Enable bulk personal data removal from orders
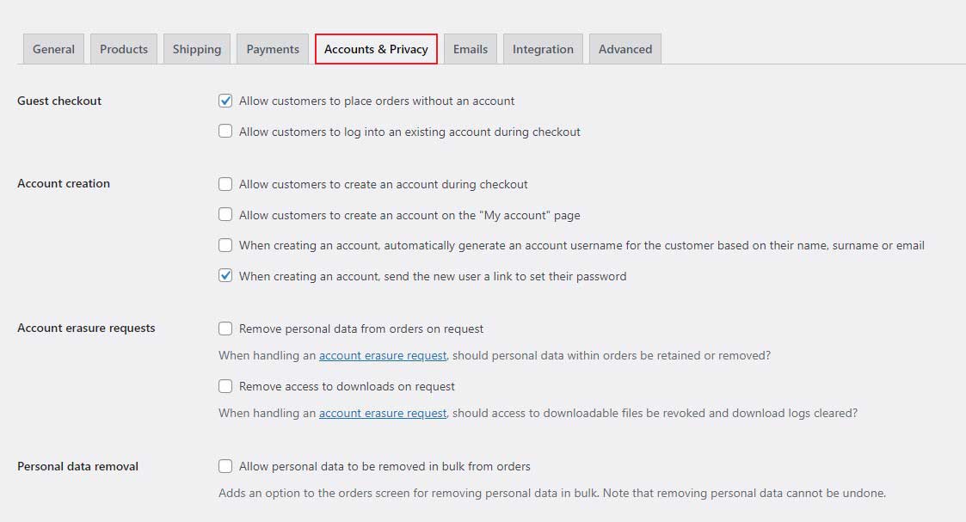 tap(225, 466)
